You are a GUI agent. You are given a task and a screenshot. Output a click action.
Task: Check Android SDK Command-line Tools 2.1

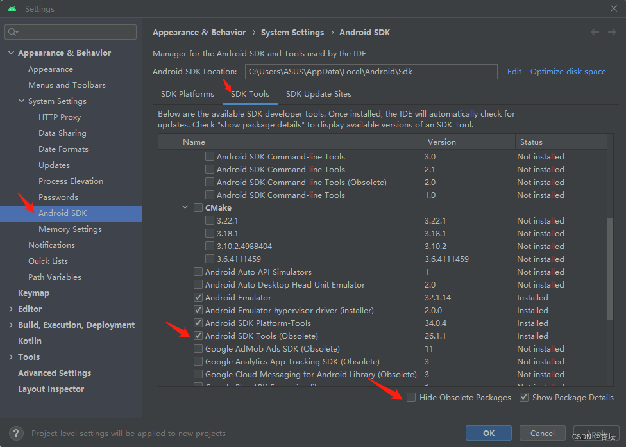(210, 169)
